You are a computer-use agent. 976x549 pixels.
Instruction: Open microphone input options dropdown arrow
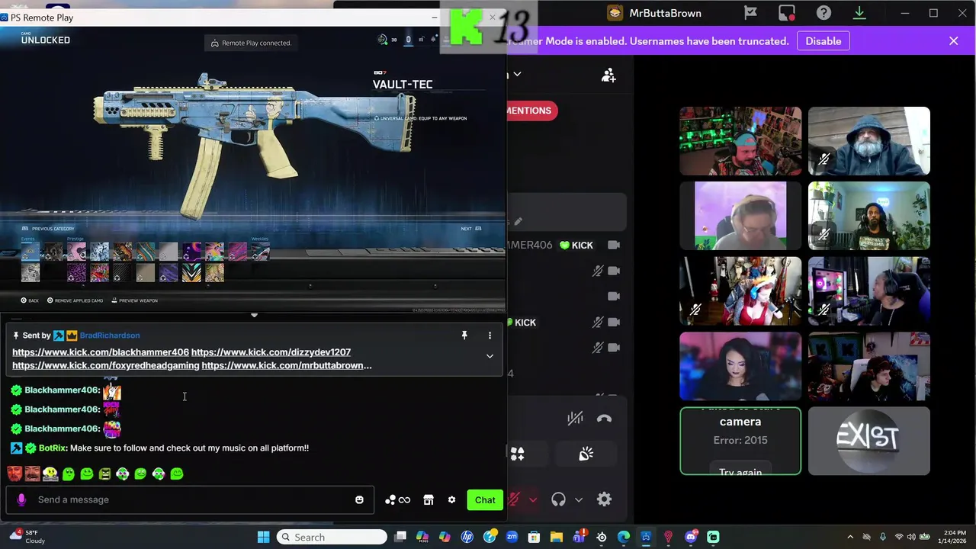532,500
